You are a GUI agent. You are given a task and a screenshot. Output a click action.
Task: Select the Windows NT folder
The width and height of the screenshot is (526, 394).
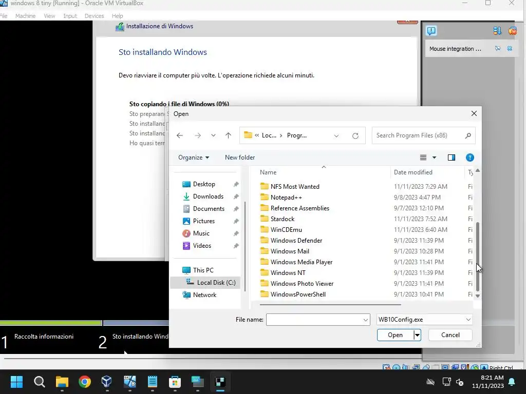tap(288, 273)
